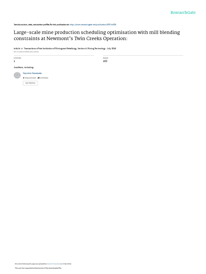The height and width of the screenshot is (274, 206).
Task: Click the '3 authors, including' label
Action: point(24,67)
